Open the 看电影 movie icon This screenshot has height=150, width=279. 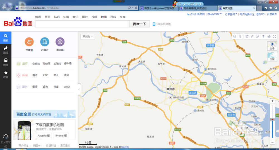click(60, 42)
